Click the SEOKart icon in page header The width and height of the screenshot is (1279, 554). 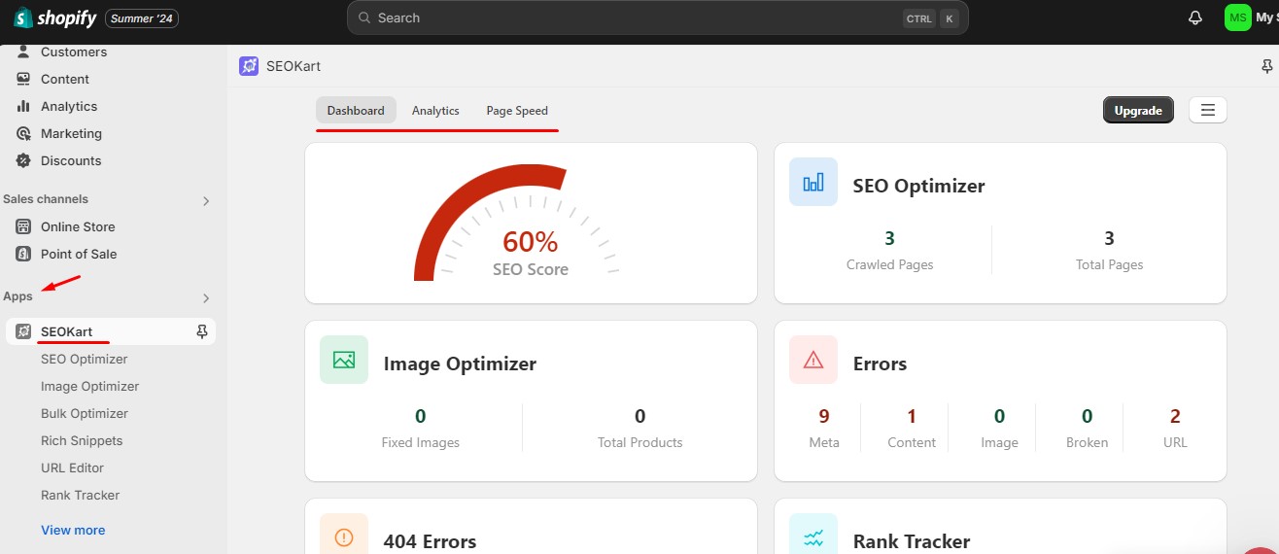(x=249, y=66)
